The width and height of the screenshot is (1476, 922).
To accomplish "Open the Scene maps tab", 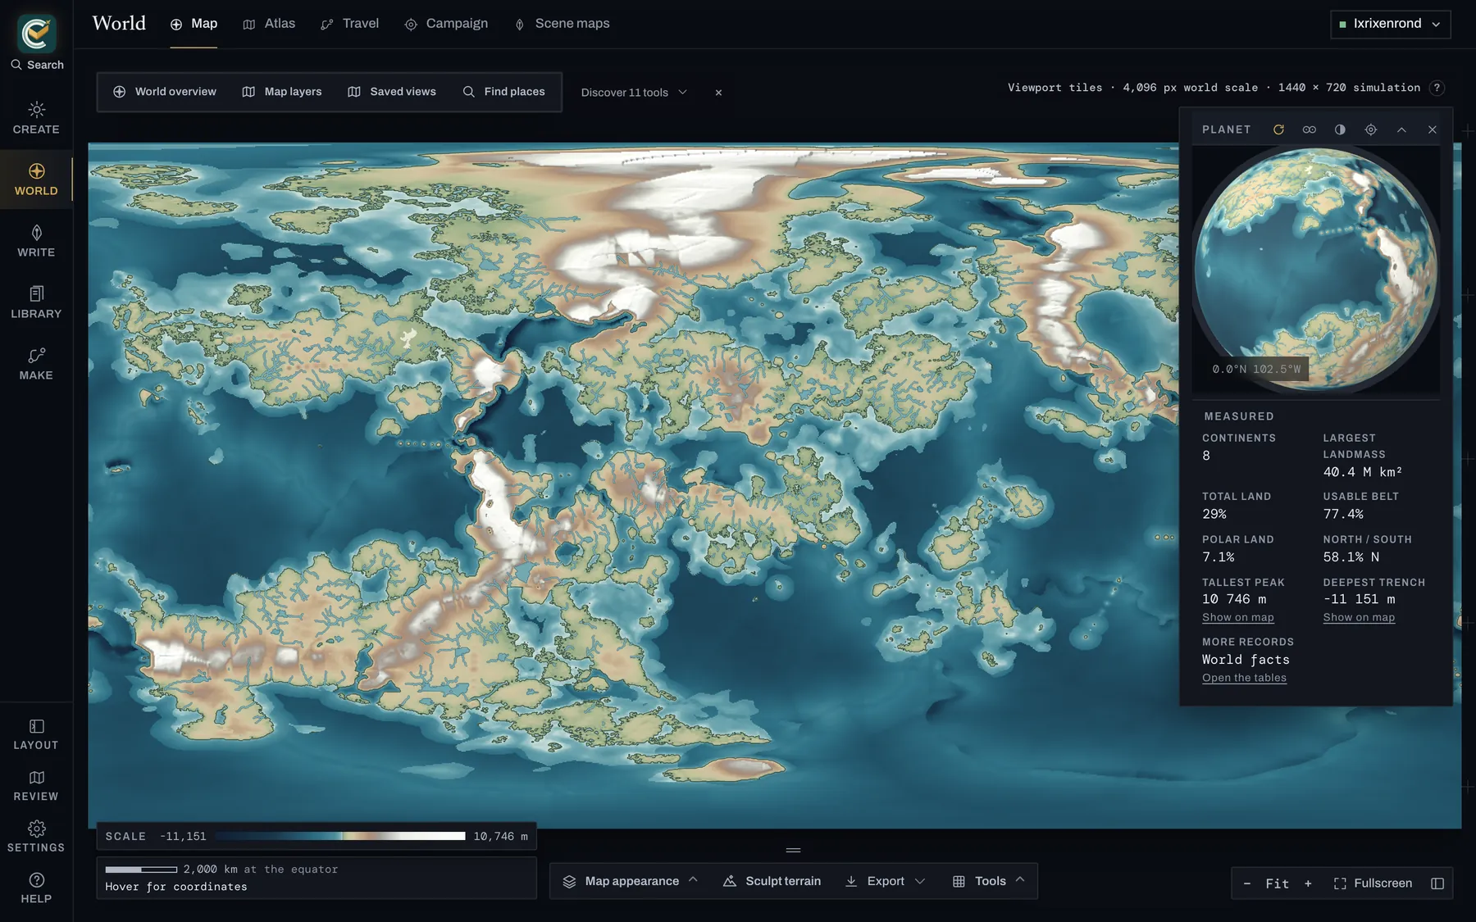I will point(562,24).
